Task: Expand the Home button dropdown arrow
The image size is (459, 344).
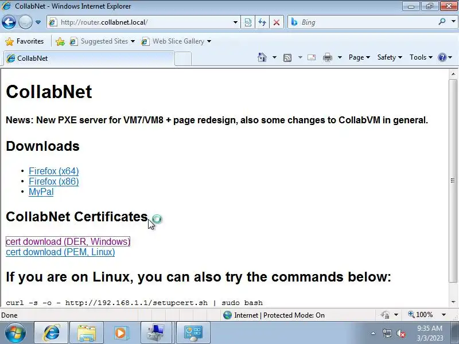Action: point(274,57)
